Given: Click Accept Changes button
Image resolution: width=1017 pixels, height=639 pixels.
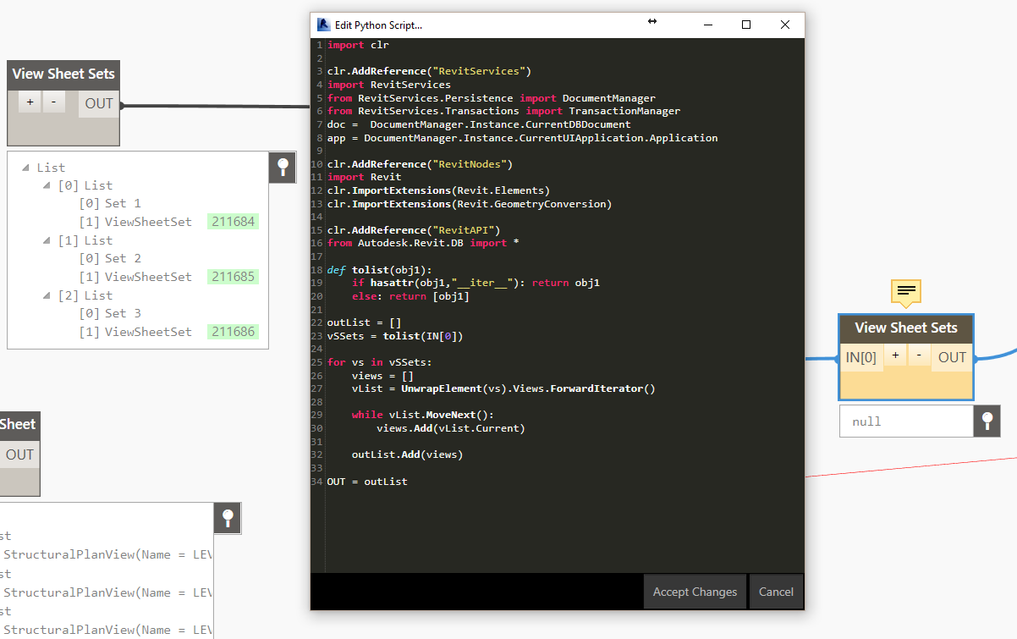Looking at the screenshot, I should tap(695, 592).
